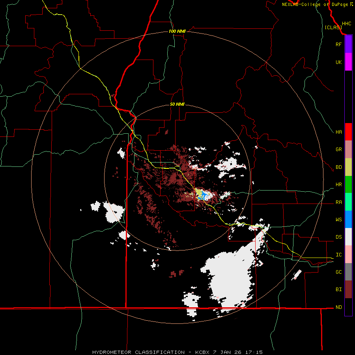The width and height of the screenshot is (355, 355).
Task: Click the RA light green legend swatch
Action: tap(348, 202)
